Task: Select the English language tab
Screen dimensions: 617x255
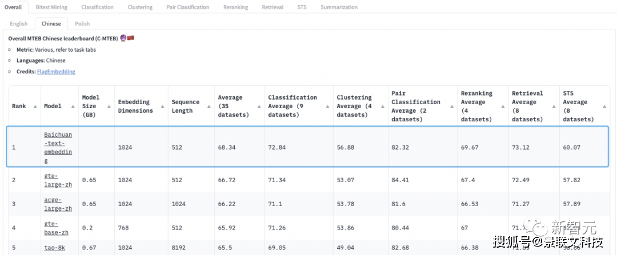Action: [x=19, y=24]
